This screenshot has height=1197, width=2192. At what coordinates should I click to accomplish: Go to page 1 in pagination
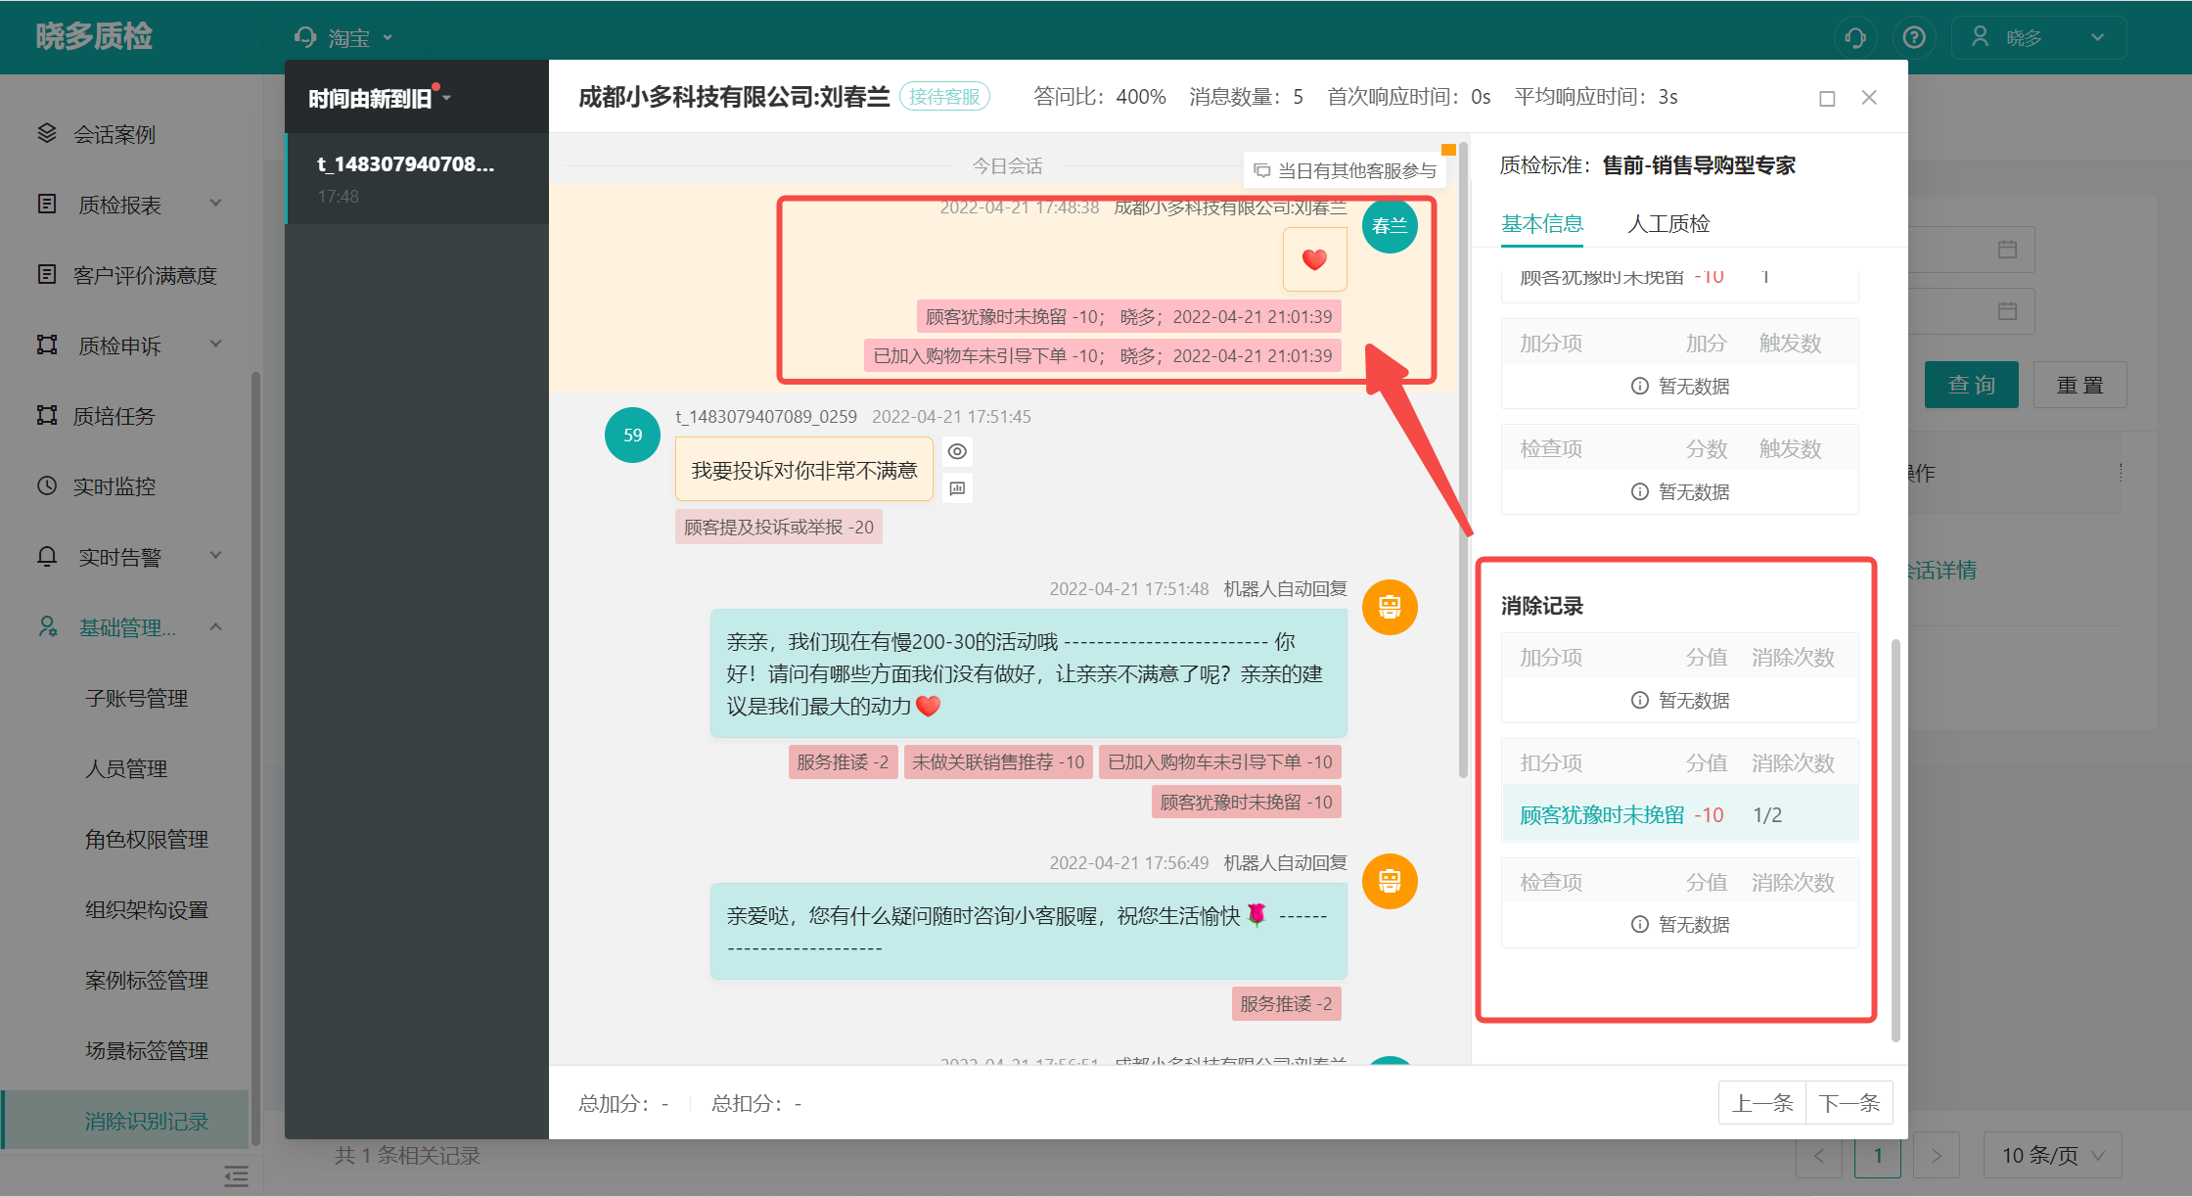tap(1878, 1155)
